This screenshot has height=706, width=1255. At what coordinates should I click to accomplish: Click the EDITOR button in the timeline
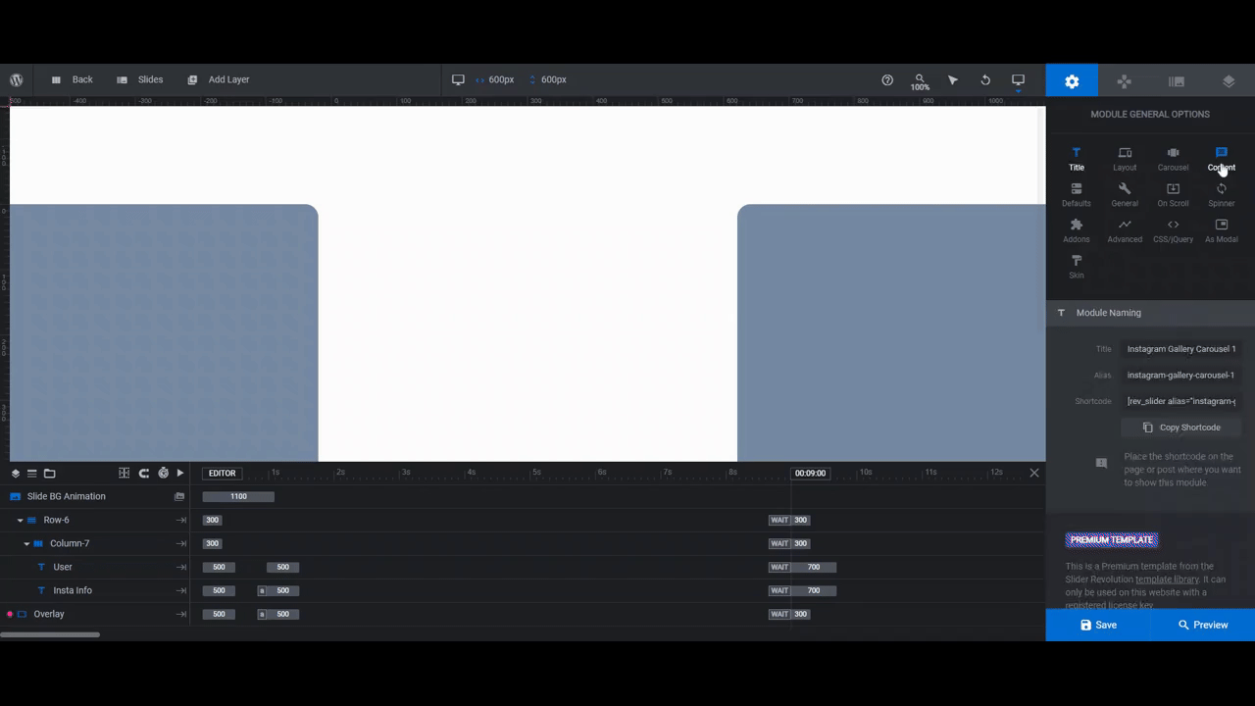223,473
